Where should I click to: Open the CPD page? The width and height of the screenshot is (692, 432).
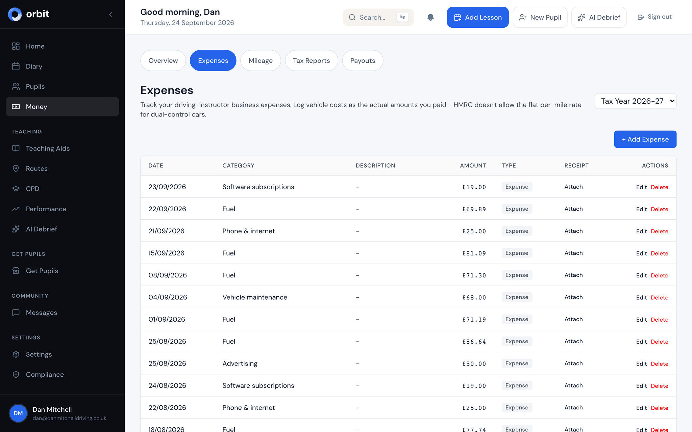[63, 189]
